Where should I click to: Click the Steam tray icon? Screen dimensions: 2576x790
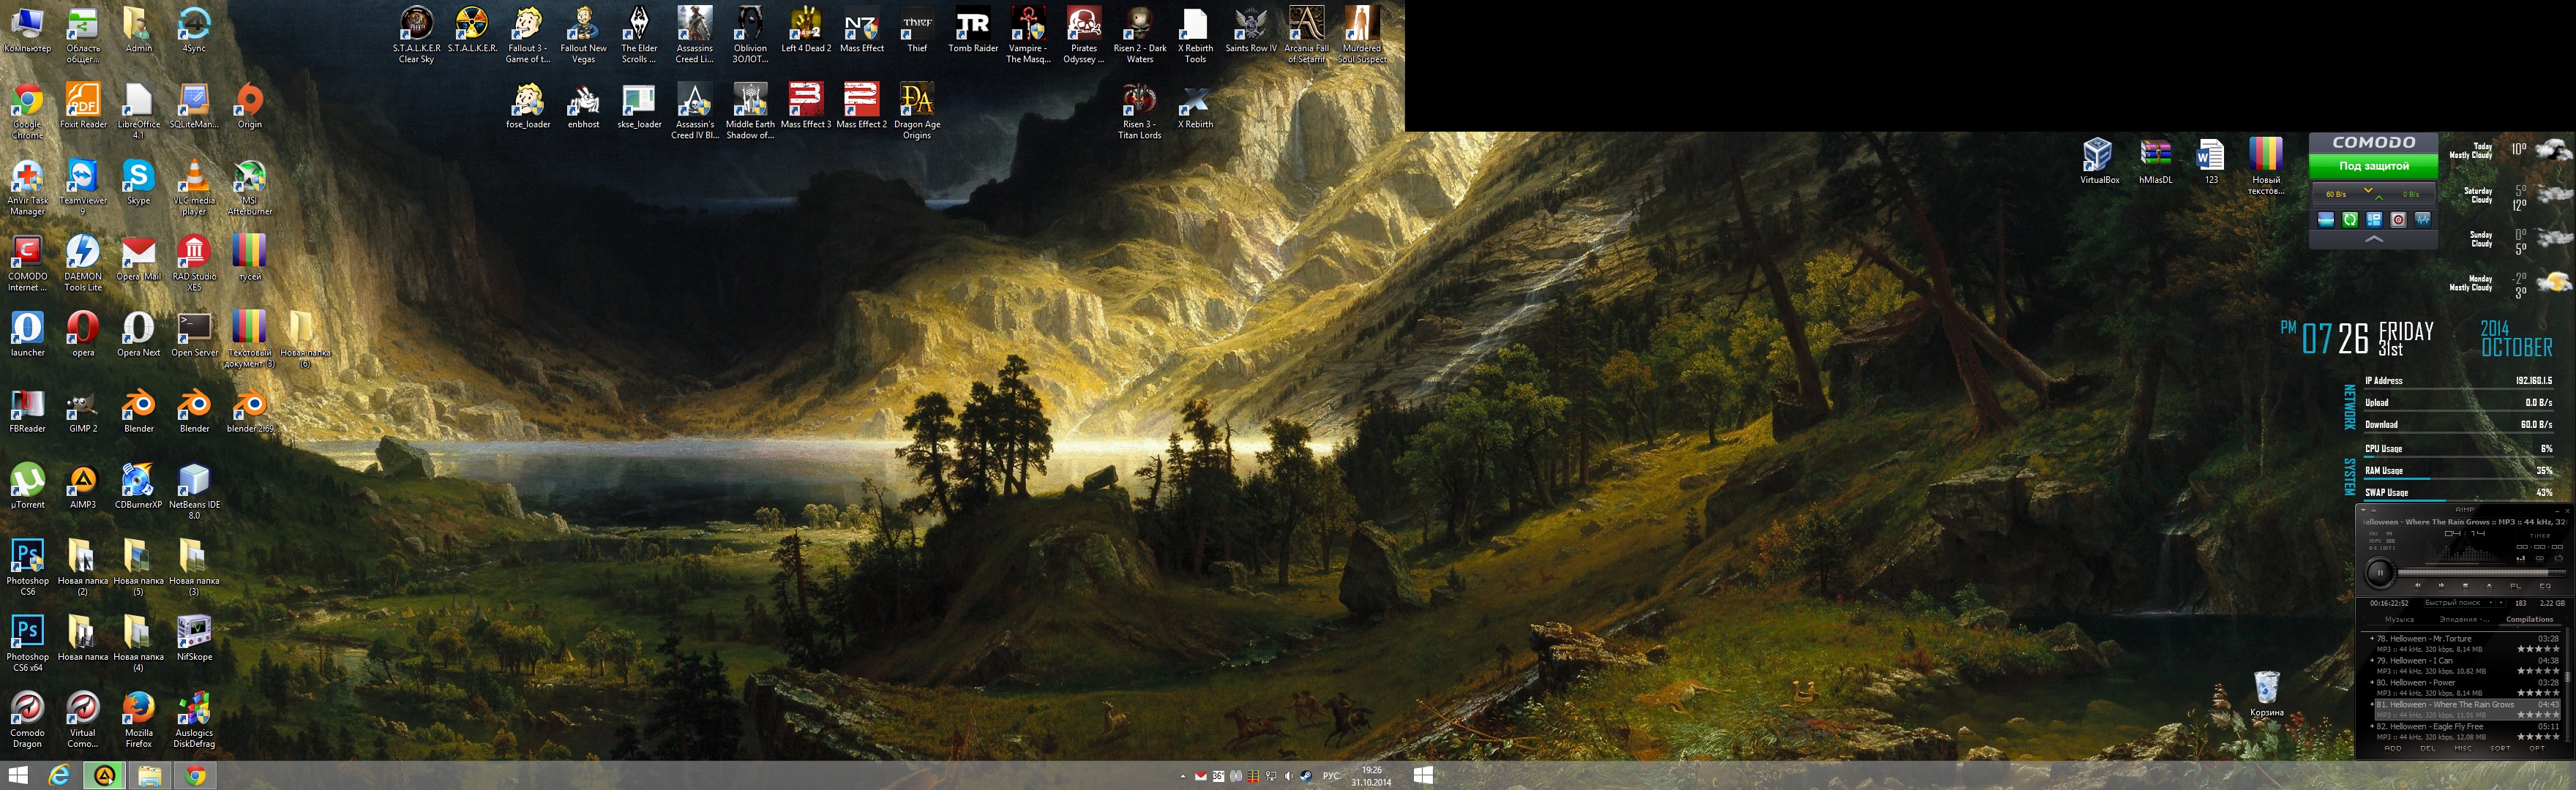coord(1307,776)
